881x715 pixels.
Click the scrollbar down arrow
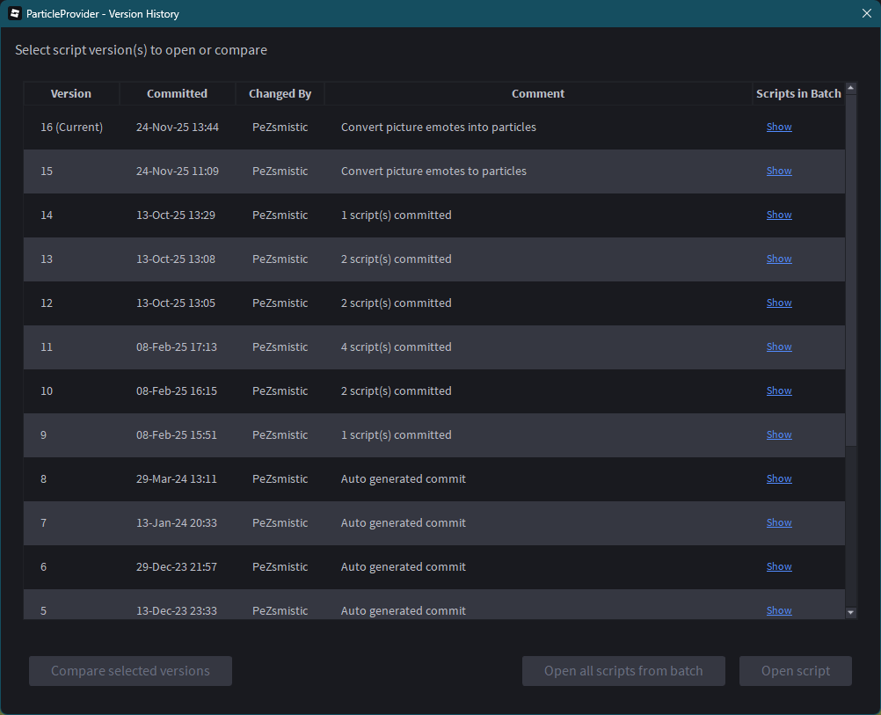pos(850,612)
